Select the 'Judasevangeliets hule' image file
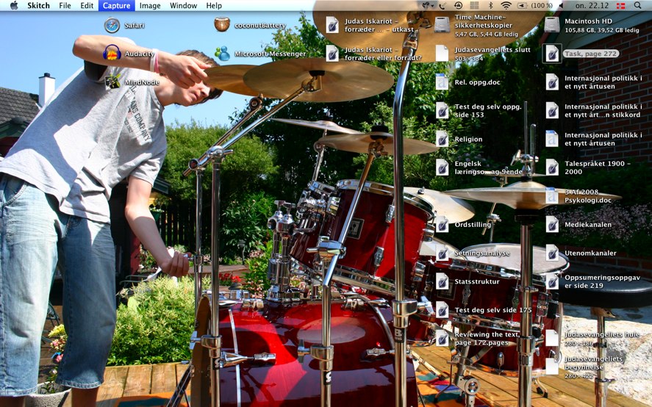The image size is (652, 407). coord(552,339)
